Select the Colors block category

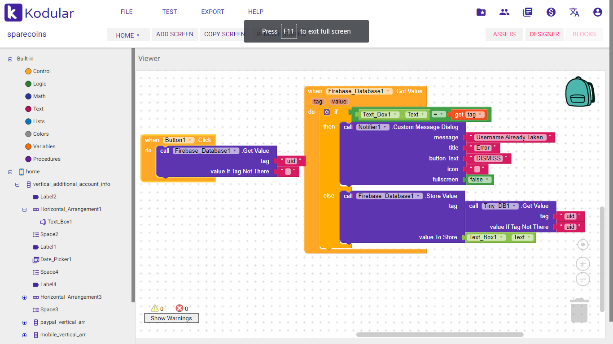click(x=40, y=134)
